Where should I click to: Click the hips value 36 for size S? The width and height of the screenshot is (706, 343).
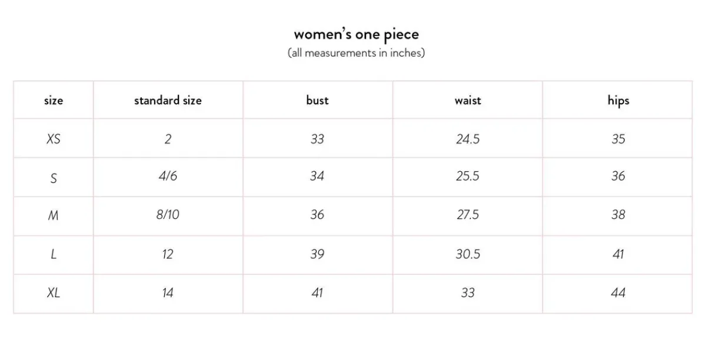(x=618, y=176)
